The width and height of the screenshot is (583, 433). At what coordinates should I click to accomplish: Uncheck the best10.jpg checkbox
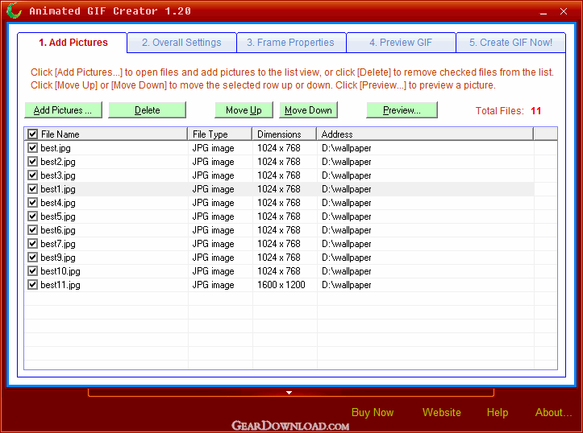33,271
